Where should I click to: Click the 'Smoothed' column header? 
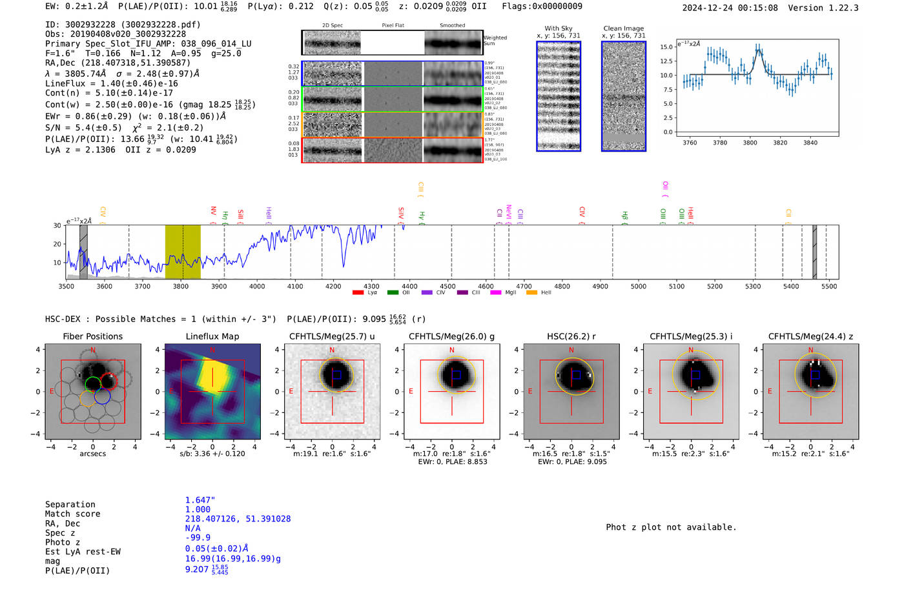click(452, 26)
